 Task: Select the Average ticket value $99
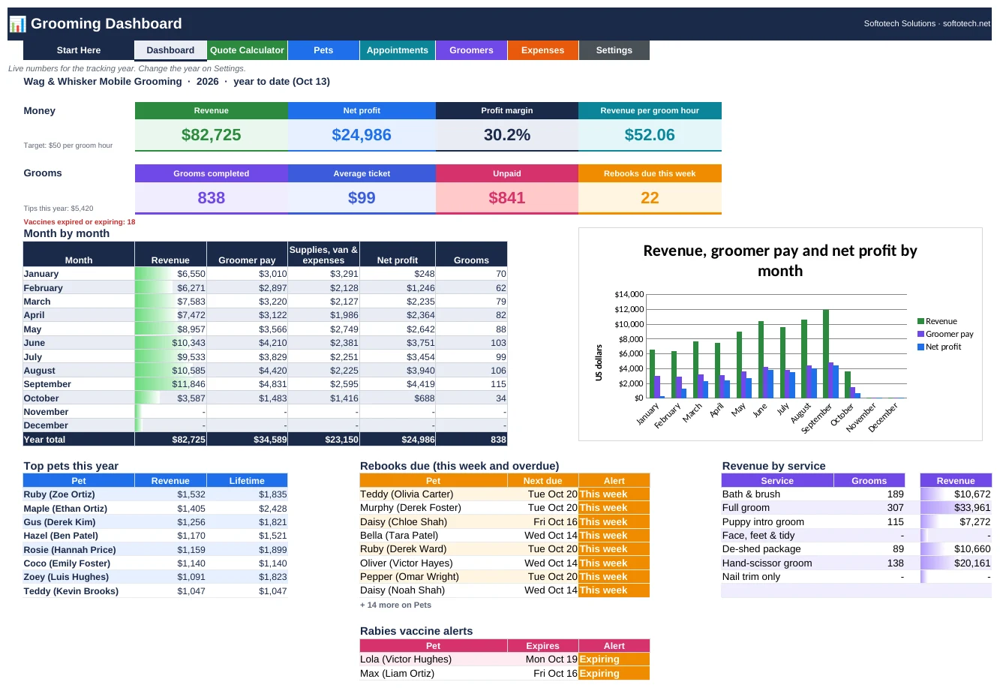[x=362, y=198]
